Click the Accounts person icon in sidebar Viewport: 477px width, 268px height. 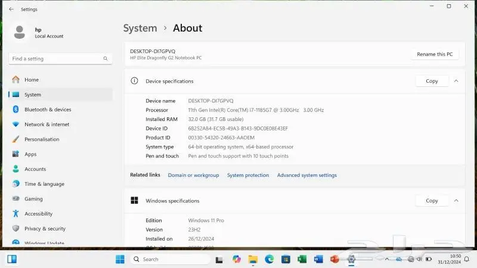(x=16, y=169)
